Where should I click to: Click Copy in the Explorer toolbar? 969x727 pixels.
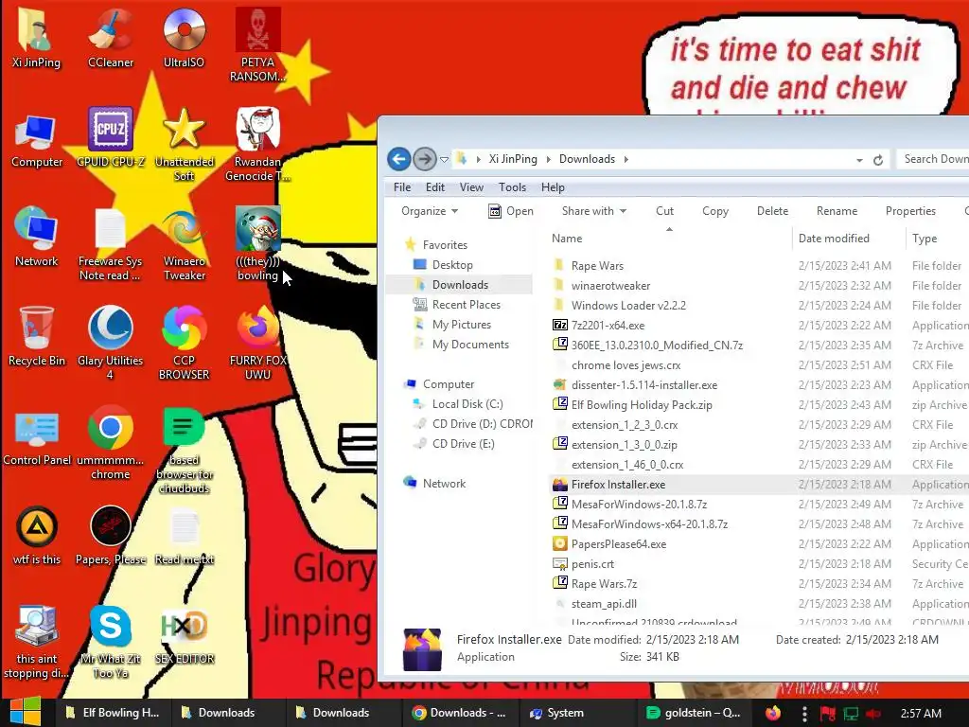pyautogui.click(x=715, y=211)
